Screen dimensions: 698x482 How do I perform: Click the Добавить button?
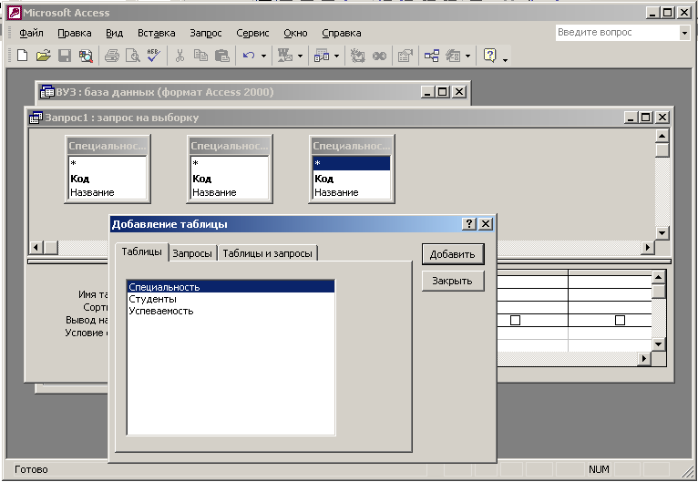coord(453,254)
